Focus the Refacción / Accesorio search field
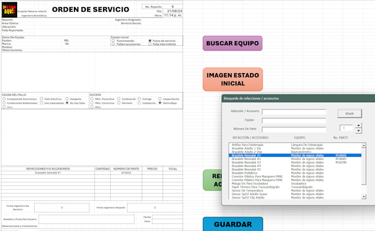 (294, 112)
